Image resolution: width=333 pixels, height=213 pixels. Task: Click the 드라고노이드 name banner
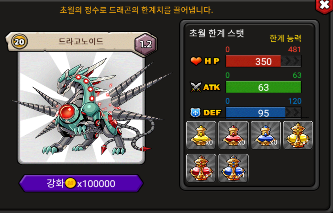[x=81, y=41]
